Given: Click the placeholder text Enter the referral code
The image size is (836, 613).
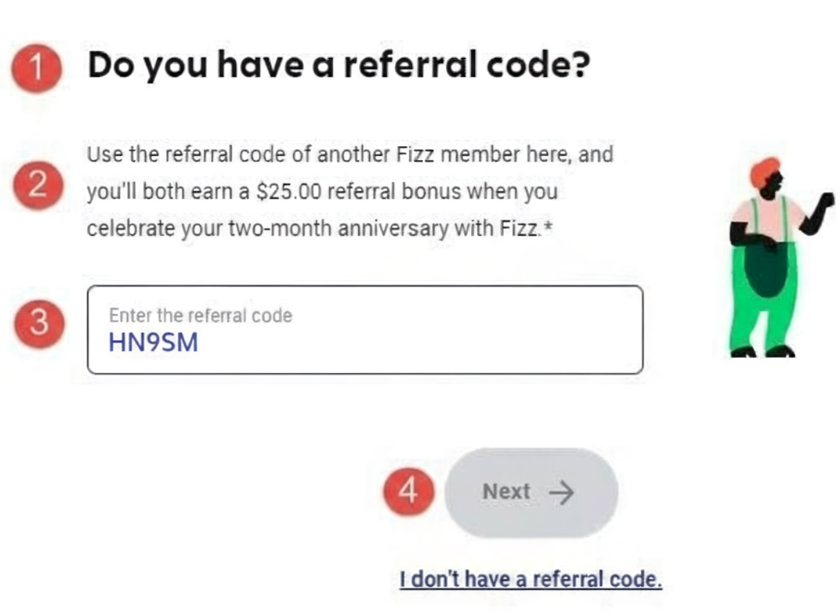Looking at the screenshot, I should (199, 315).
